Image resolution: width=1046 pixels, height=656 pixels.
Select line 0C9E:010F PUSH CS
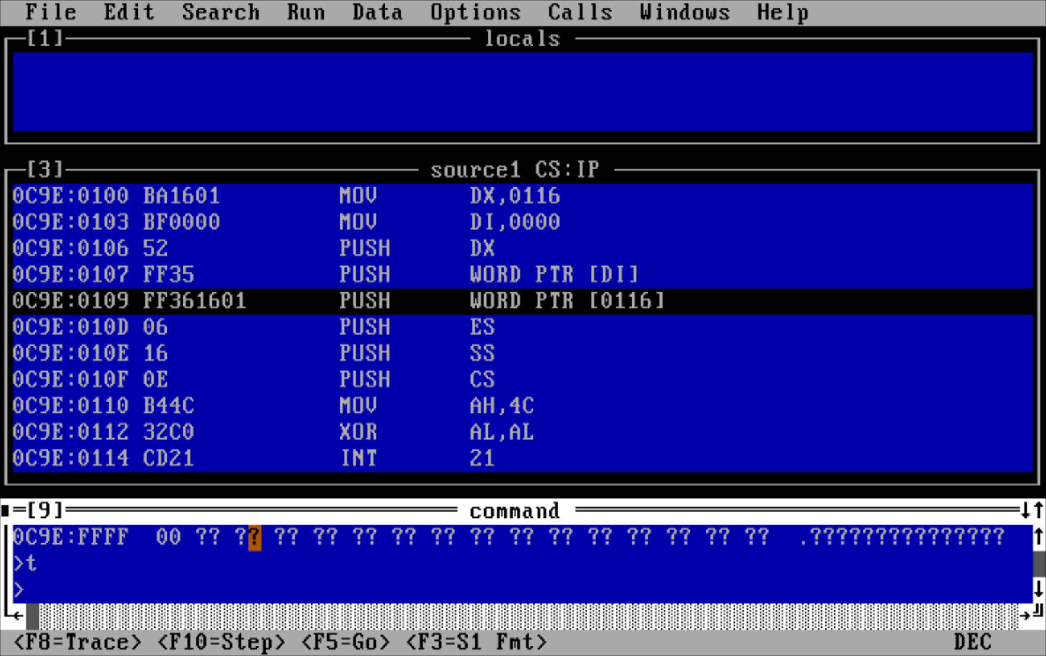[523, 379]
